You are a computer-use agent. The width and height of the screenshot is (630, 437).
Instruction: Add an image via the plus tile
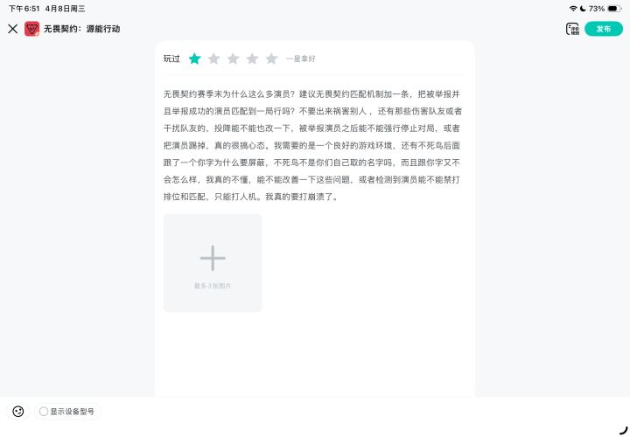click(x=213, y=263)
